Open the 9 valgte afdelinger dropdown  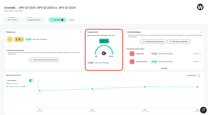coord(34,20)
